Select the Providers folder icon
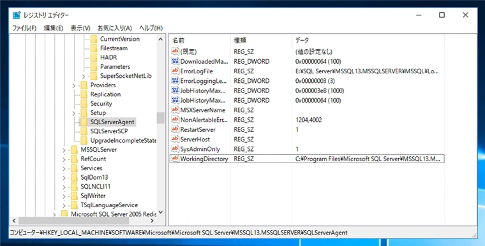The width and height of the screenshot is (485, 246). pos(84,85)
